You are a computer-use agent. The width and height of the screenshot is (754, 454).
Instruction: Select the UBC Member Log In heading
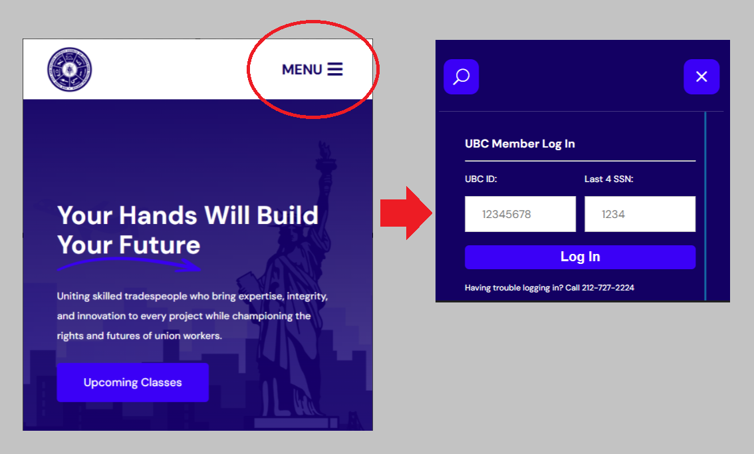(x=520, y=144)
